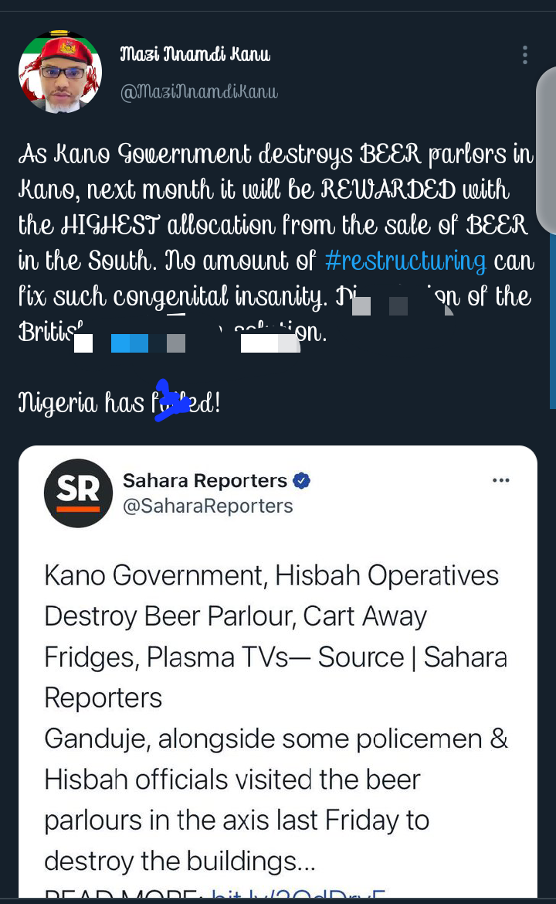Open Mazi Nnamdi Kanu's profile picture
Image resolution: width=556 pixels, height=904 pixels.
[60, 71]
